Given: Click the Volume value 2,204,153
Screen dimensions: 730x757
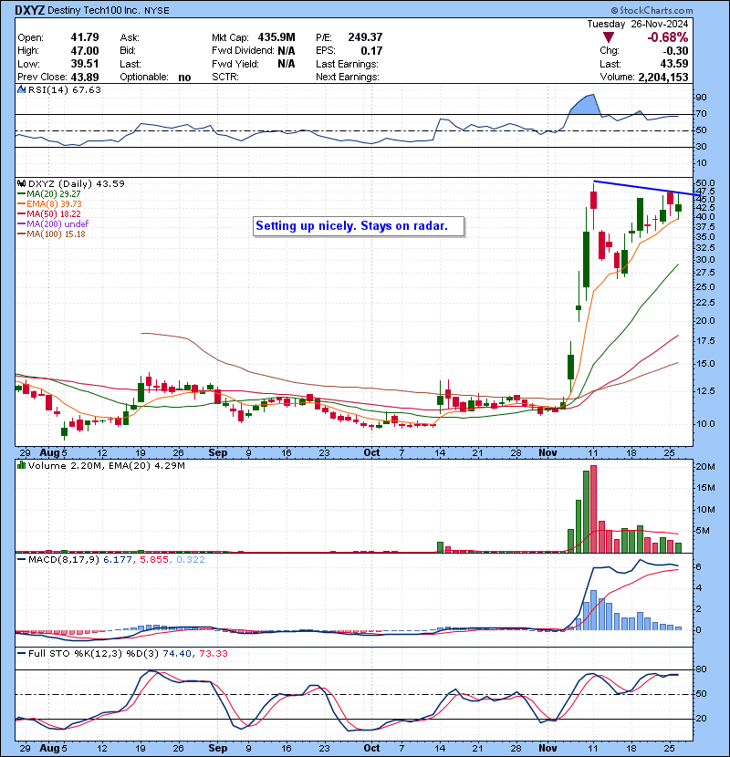Looking at the screenshot, I should pyautogui.click(x=662, y=77).
